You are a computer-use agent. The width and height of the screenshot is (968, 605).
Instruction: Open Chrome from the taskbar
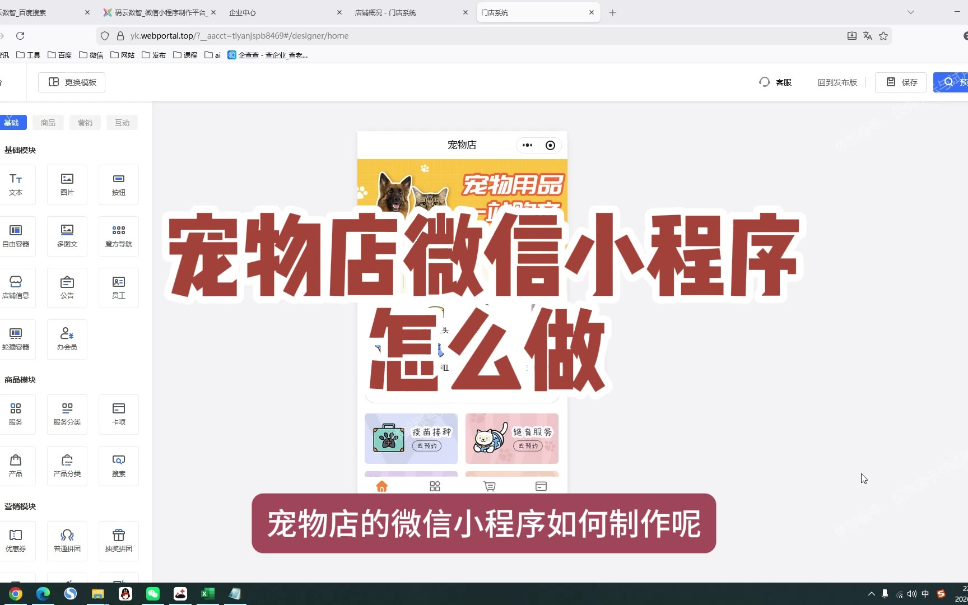(x=16, y=594)
